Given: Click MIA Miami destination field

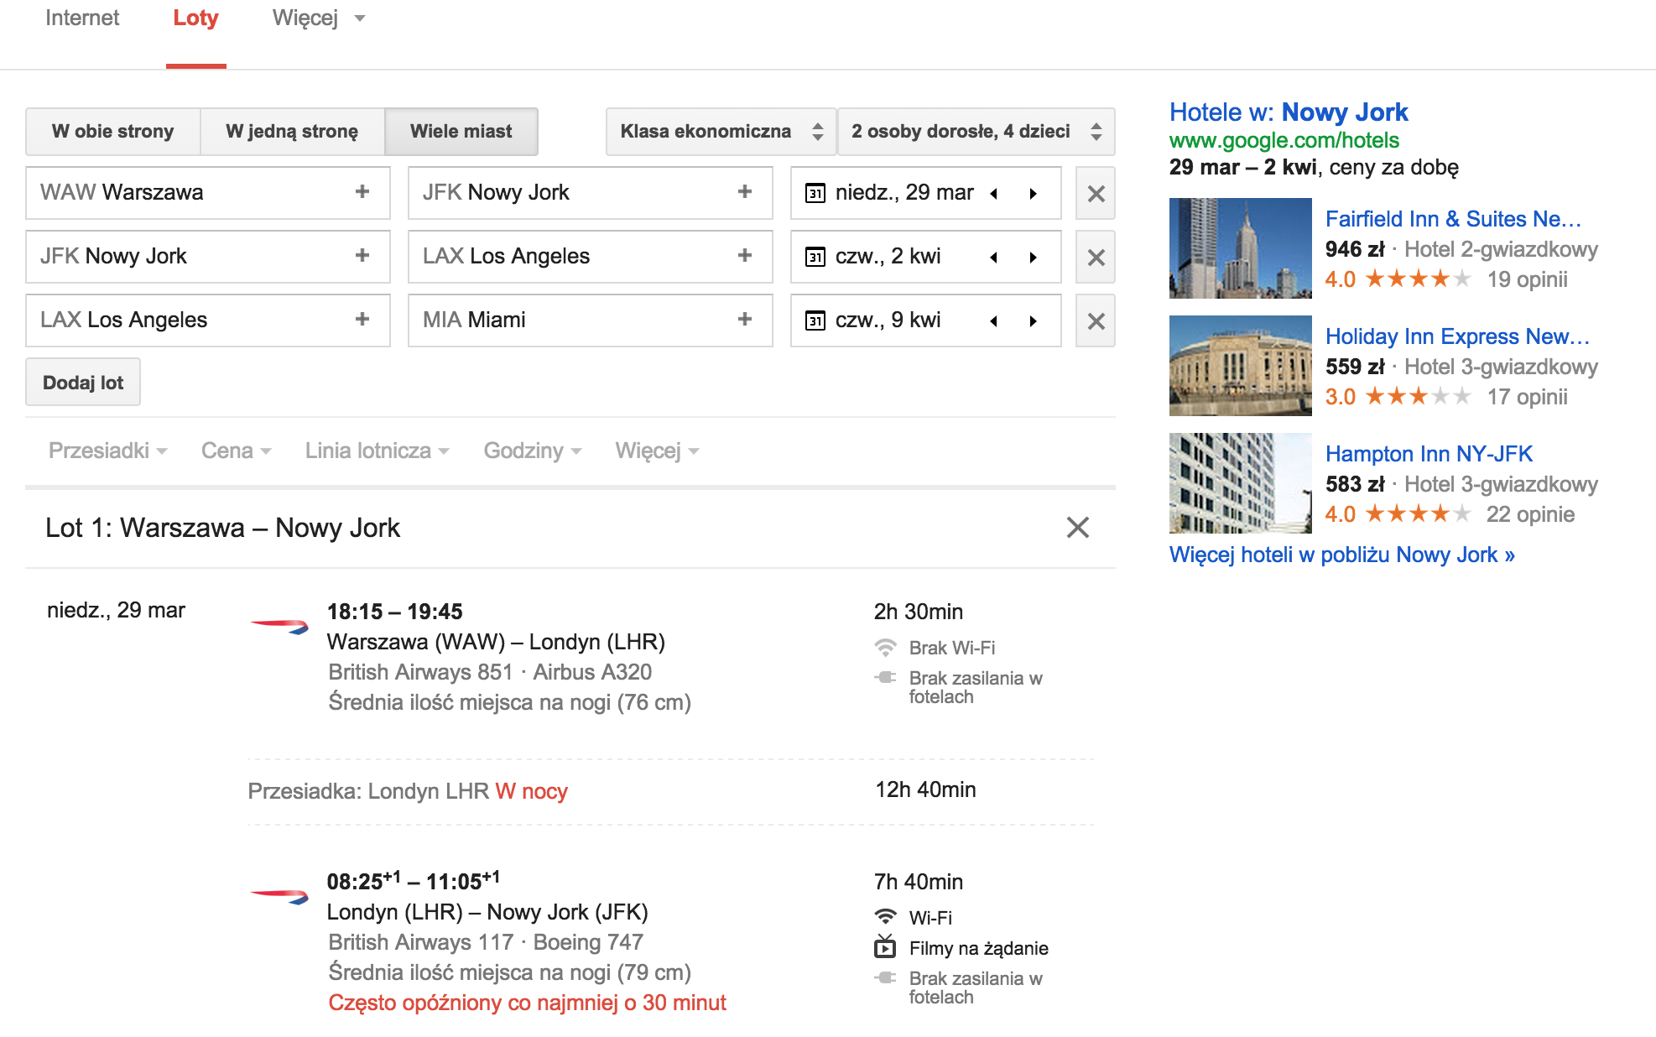Looking at the screenshot, I should click(x=591, y=320).
